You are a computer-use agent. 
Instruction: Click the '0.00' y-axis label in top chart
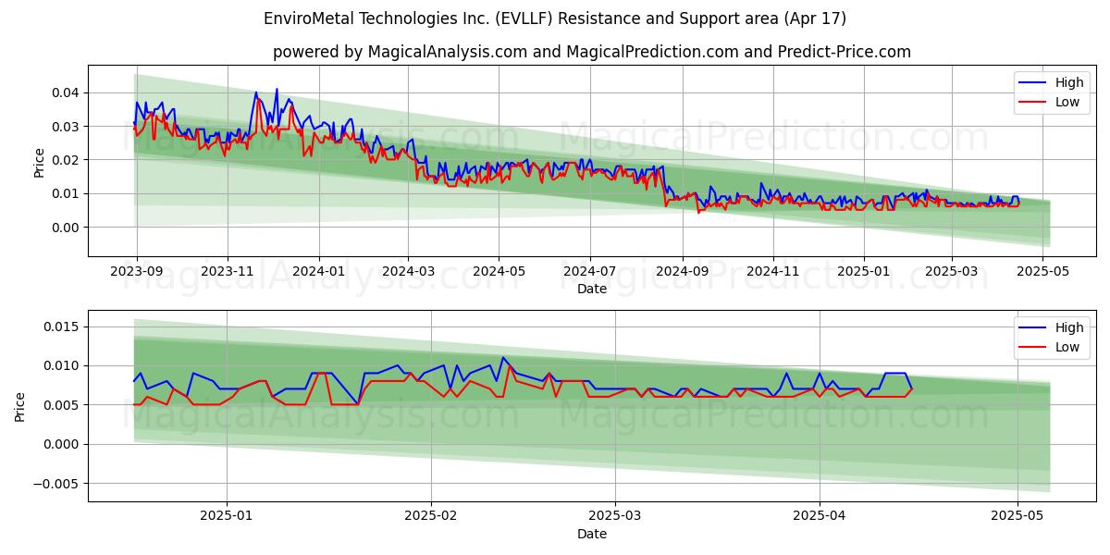coord(65,228)
